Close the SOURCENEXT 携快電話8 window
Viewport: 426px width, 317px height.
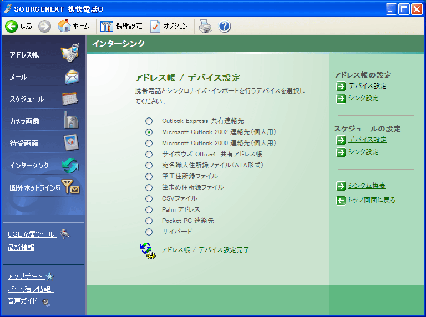pos(417,9)
